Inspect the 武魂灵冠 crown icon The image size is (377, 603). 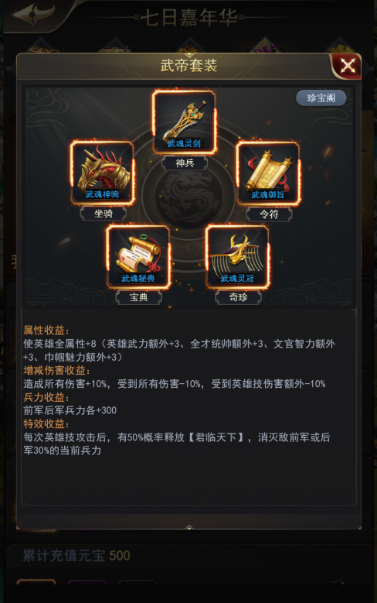point(237,257)
